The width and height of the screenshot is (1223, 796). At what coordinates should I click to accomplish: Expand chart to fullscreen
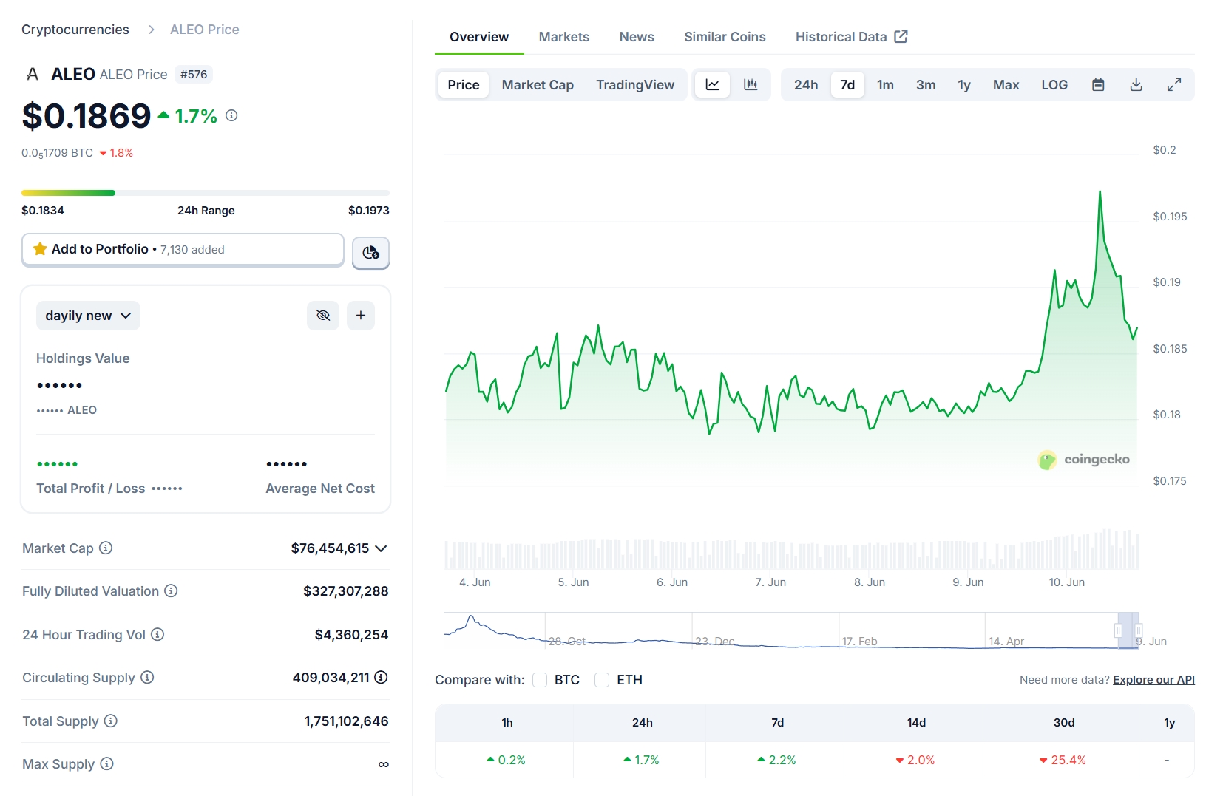click(x=1174, y=85)
